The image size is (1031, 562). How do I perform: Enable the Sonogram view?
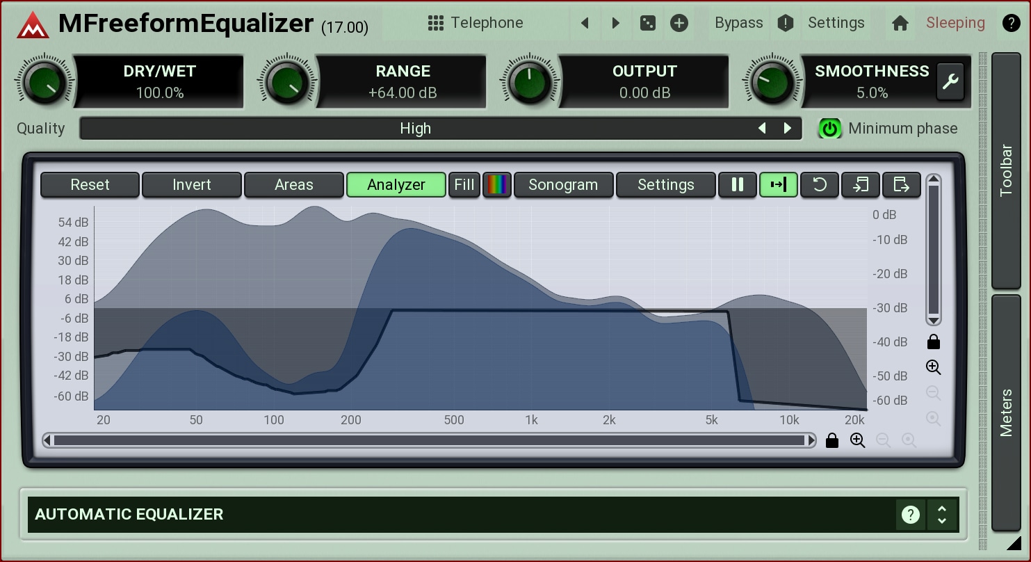(563, 185)
